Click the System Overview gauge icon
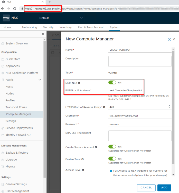This screenshot has width=179, height=193. pos(3,43)
